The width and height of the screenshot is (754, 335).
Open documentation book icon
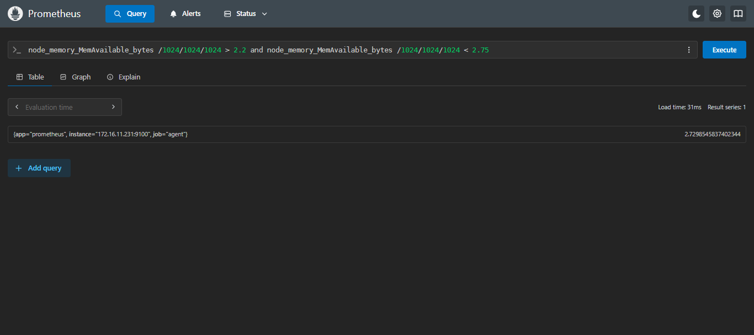click(738, 14)
